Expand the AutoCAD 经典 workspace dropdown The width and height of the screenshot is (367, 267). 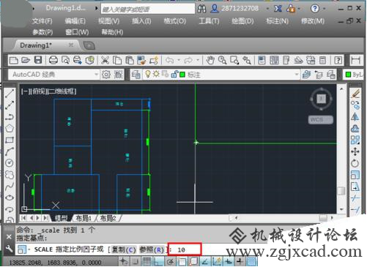(x=97, y=75)
